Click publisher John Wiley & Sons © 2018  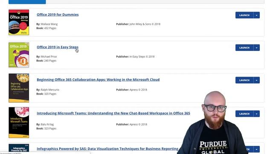tap(145, 24)
